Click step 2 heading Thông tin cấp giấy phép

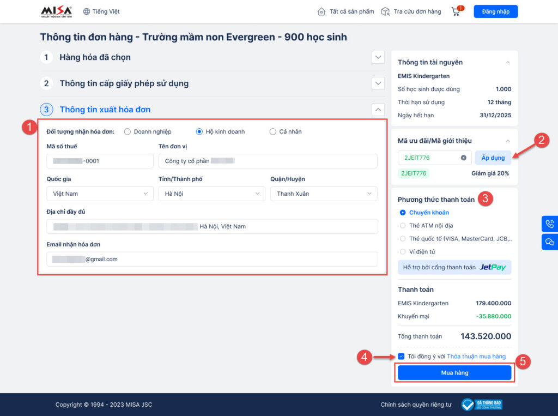point(124,83)
